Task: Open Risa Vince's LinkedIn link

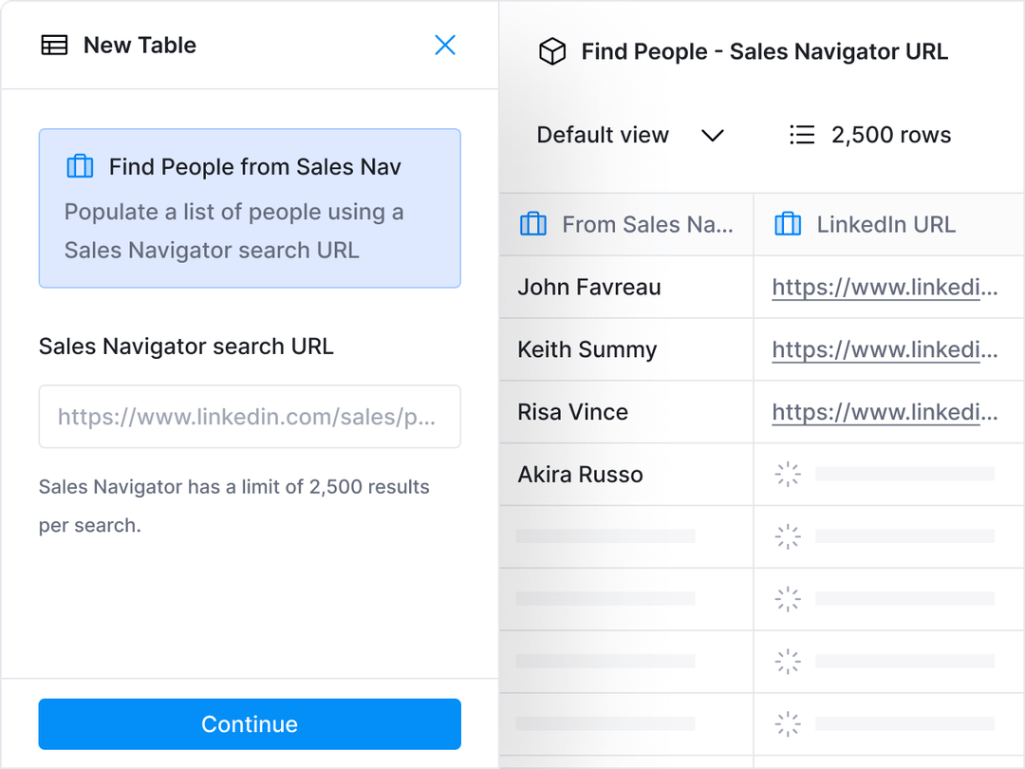Action: click(x=885, y=412)
